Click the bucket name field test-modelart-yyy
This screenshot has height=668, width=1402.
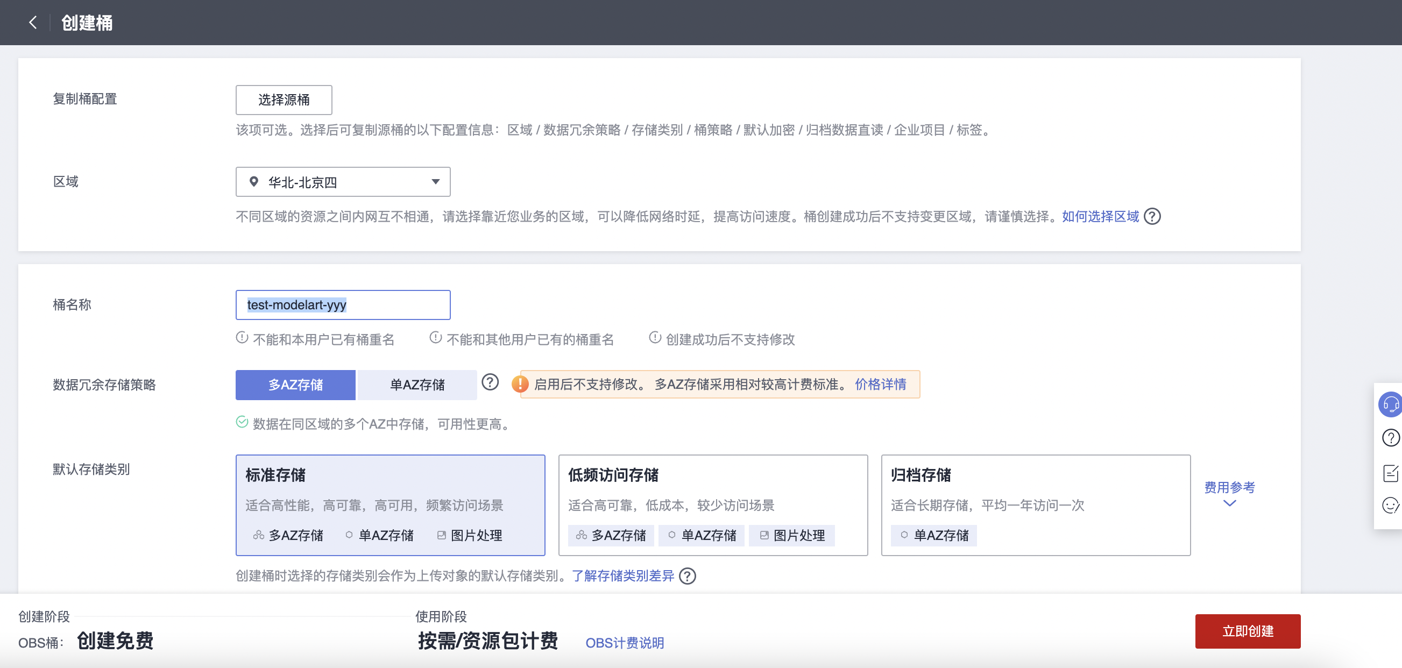343,304
